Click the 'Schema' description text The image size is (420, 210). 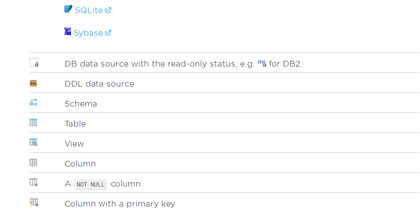pyautogui.click(x=81, y=103)
